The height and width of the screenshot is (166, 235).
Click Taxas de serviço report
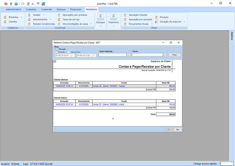tap(71, 19)
